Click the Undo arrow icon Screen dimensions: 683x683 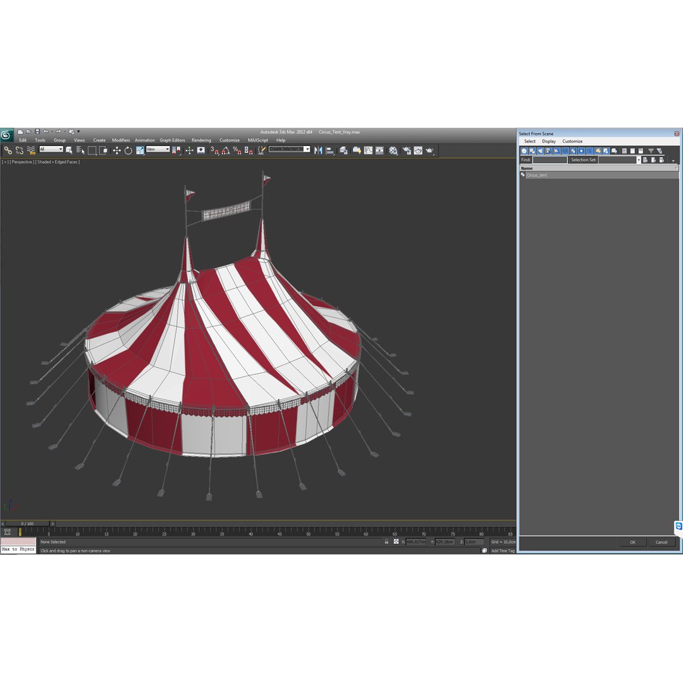click(x=46, y=132)
